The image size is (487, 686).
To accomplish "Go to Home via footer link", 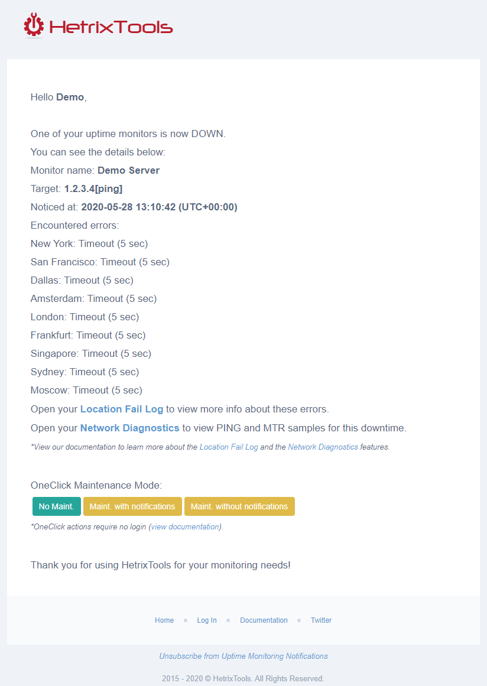I will pos(164,620).
